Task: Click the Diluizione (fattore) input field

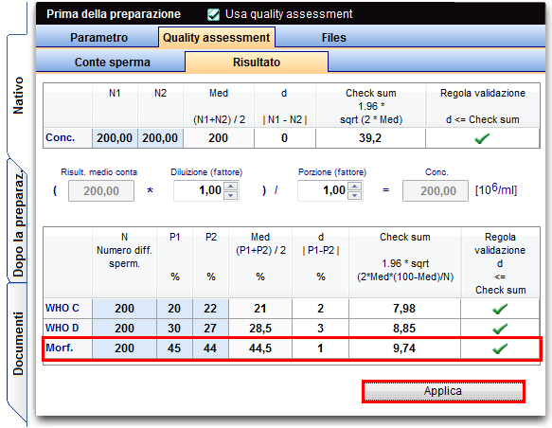Action: click(199, 190)
